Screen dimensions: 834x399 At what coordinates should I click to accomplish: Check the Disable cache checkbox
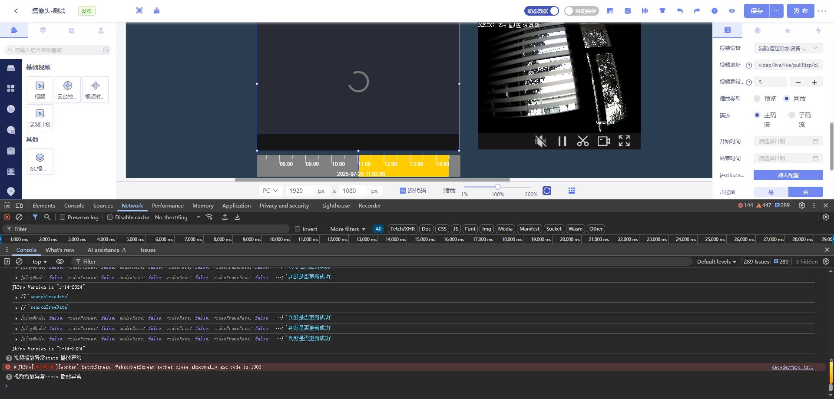point(110,217)
